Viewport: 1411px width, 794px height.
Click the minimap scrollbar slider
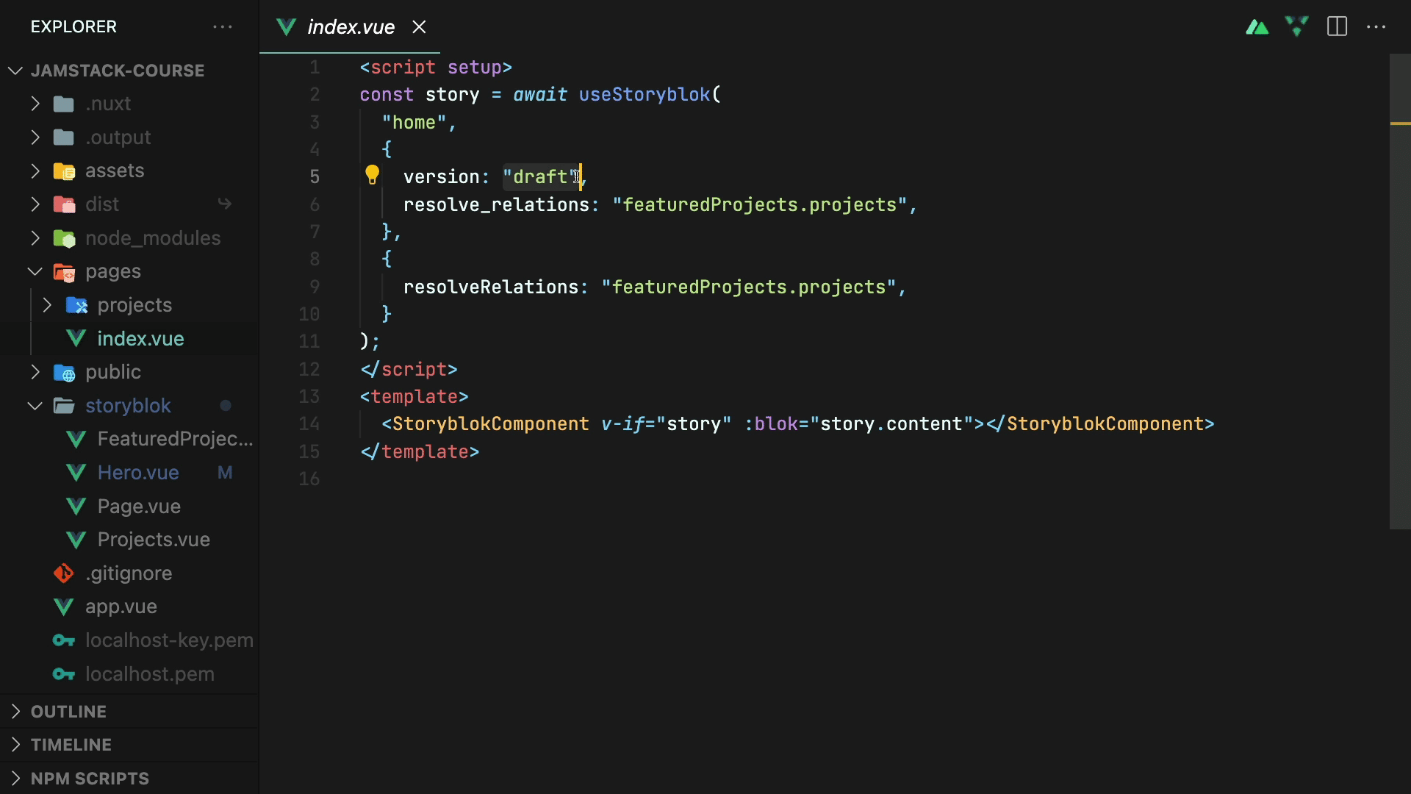[x=1400, y=291]
